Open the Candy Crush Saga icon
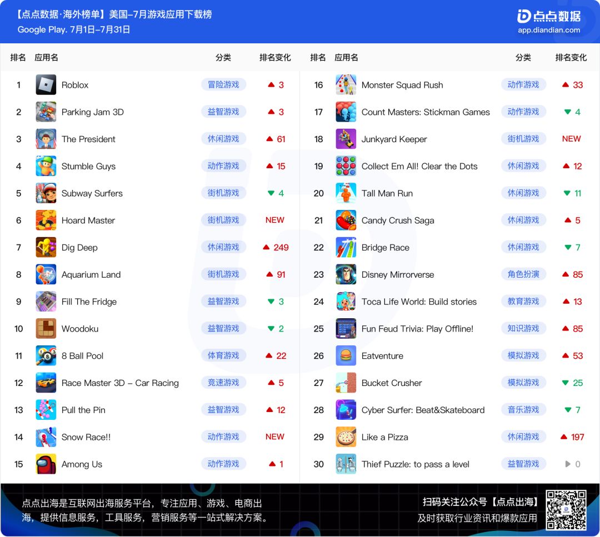600x537 pixels. (346, 220)
